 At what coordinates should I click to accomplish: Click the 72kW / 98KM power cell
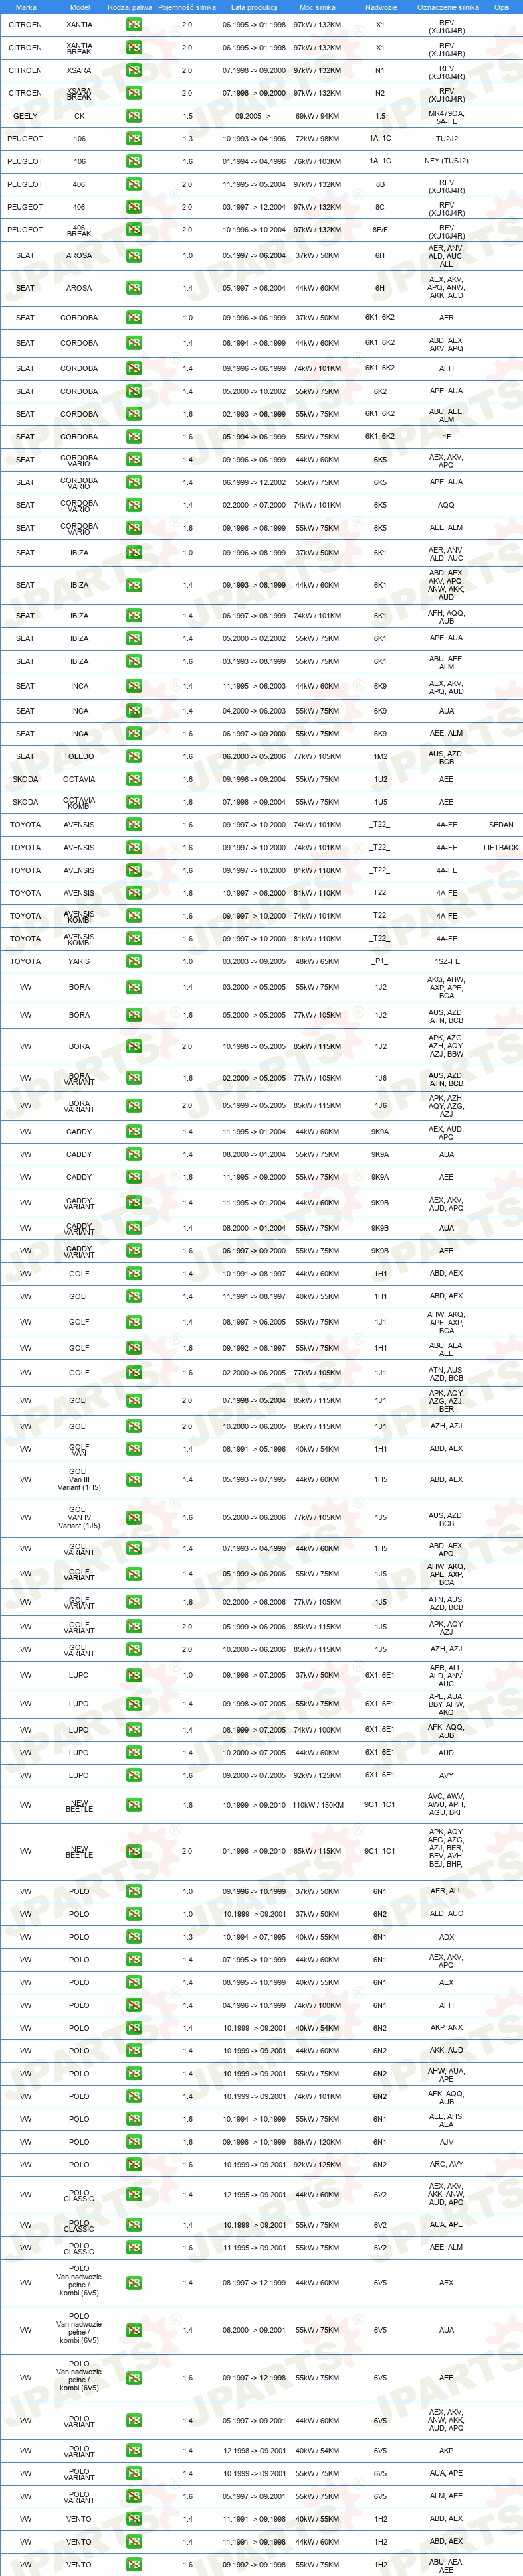318,139
